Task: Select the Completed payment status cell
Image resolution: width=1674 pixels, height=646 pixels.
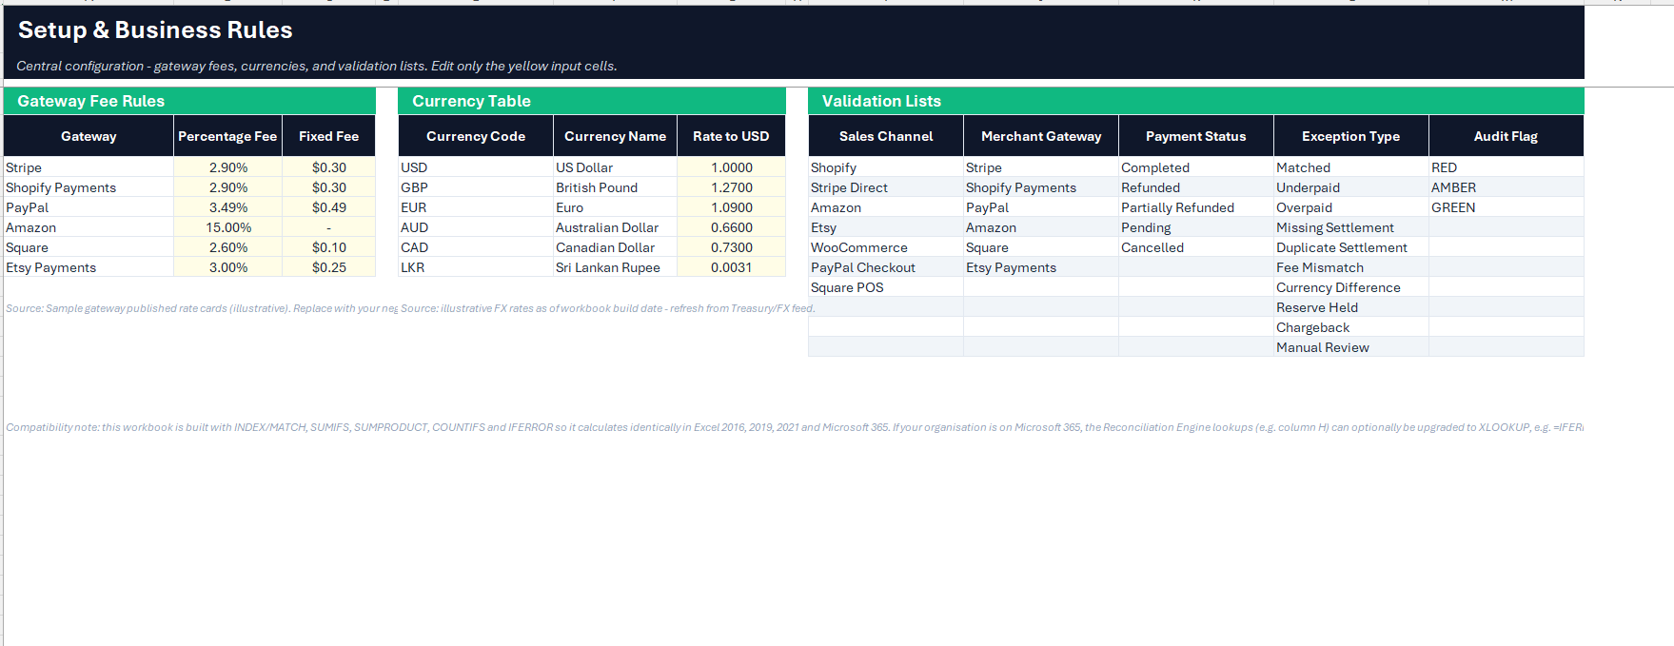Action: click(1196, 167)
